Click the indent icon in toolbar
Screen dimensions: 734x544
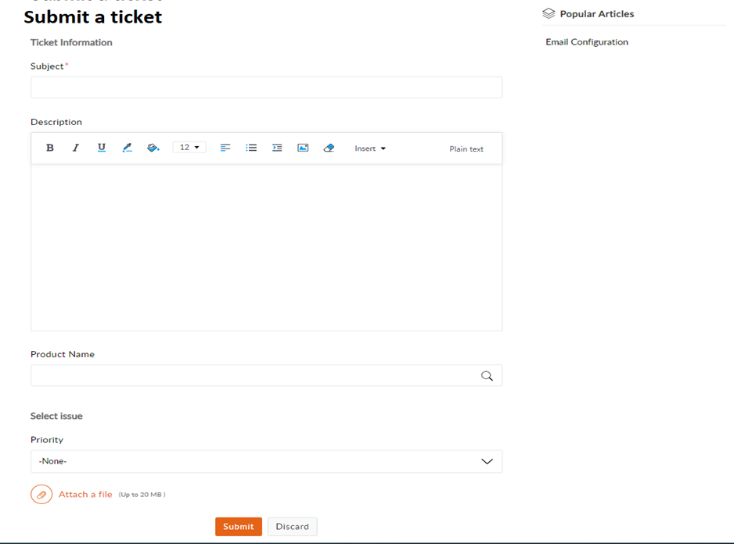click(x=277, y=148)
